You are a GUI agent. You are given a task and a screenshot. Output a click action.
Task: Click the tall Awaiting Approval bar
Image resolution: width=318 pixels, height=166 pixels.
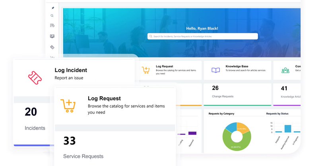pyautogui.click(x=288, y=129)
